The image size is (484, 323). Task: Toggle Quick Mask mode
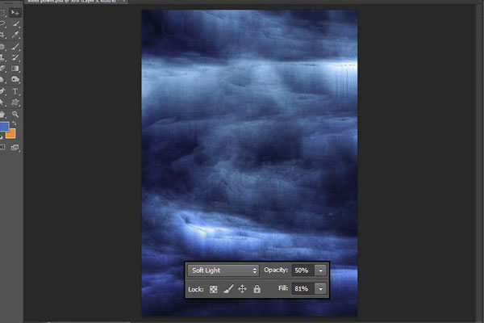[2, 148]
